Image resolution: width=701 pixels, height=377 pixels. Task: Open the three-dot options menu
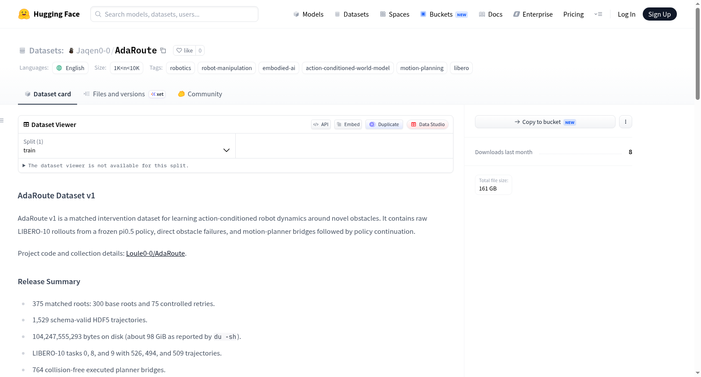(626, 122)
